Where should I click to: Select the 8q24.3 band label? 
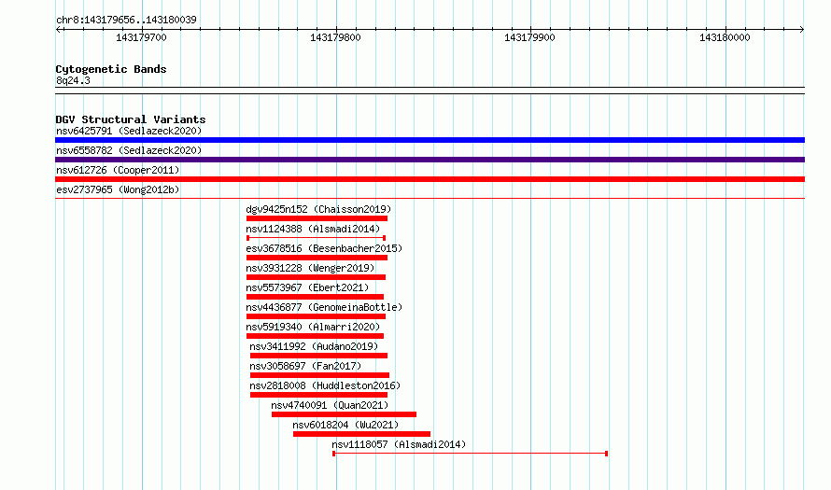tap(73, 80)
